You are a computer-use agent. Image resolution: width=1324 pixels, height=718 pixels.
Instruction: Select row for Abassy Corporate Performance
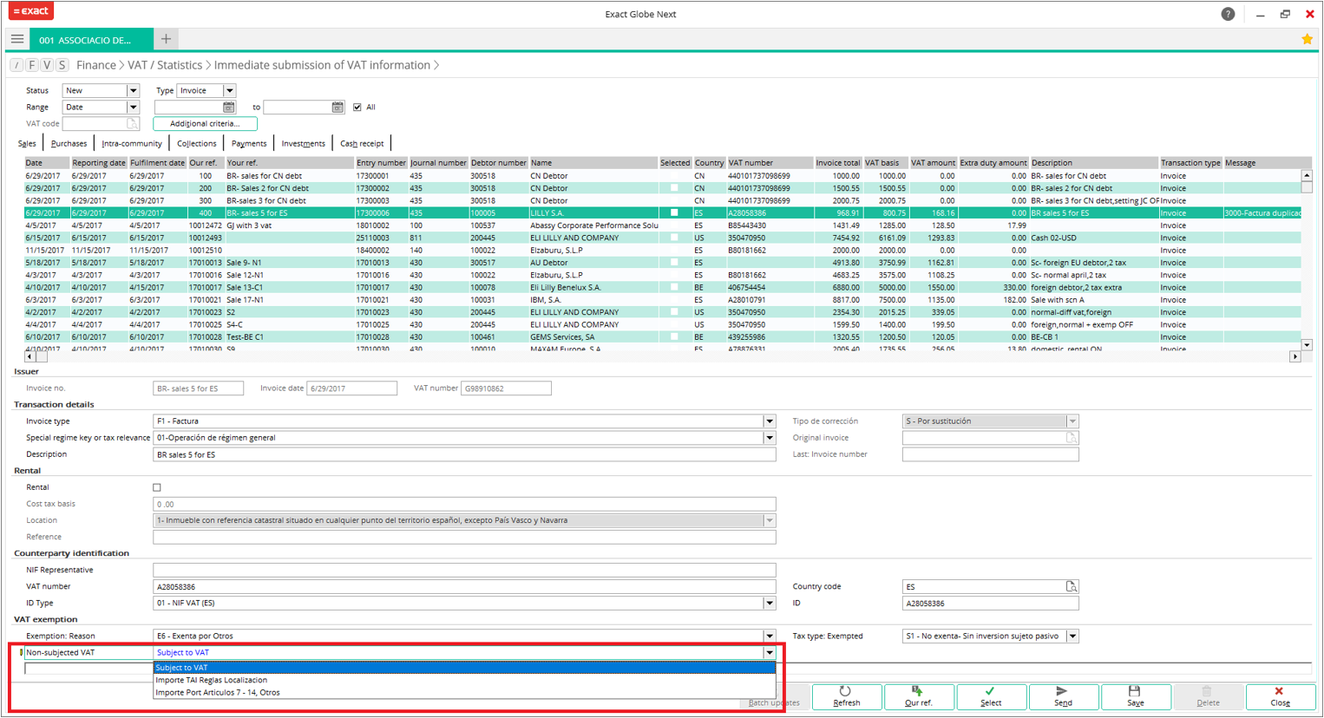[x=664, y=225]
